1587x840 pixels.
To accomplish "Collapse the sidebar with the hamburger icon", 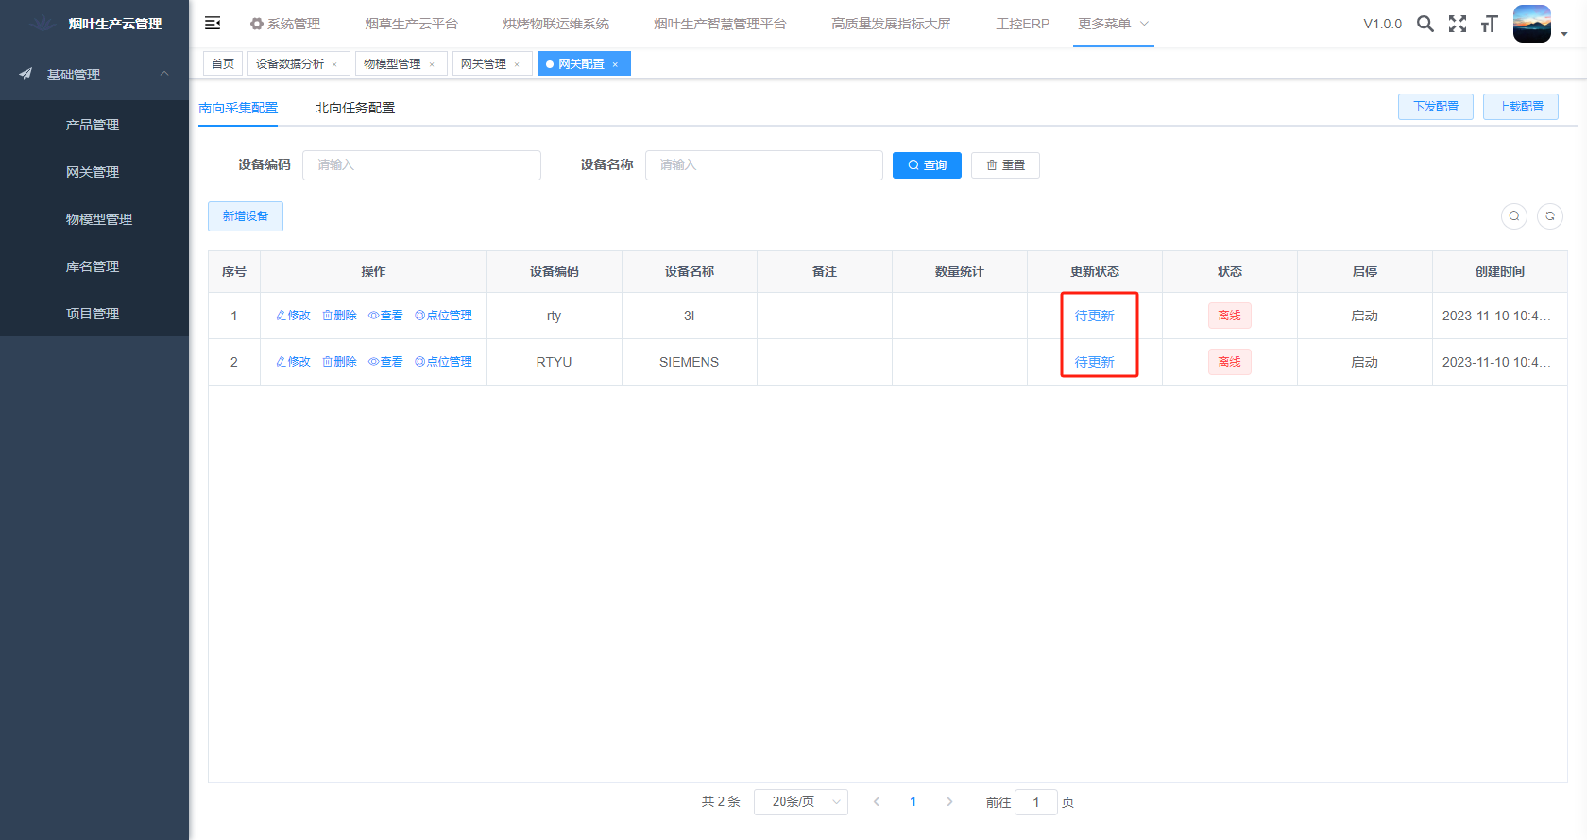I will (213, 23).
